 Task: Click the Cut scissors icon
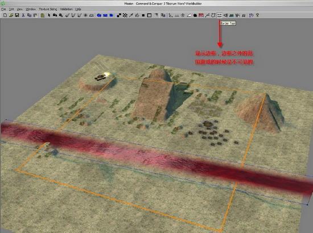[x=23, y=15]
